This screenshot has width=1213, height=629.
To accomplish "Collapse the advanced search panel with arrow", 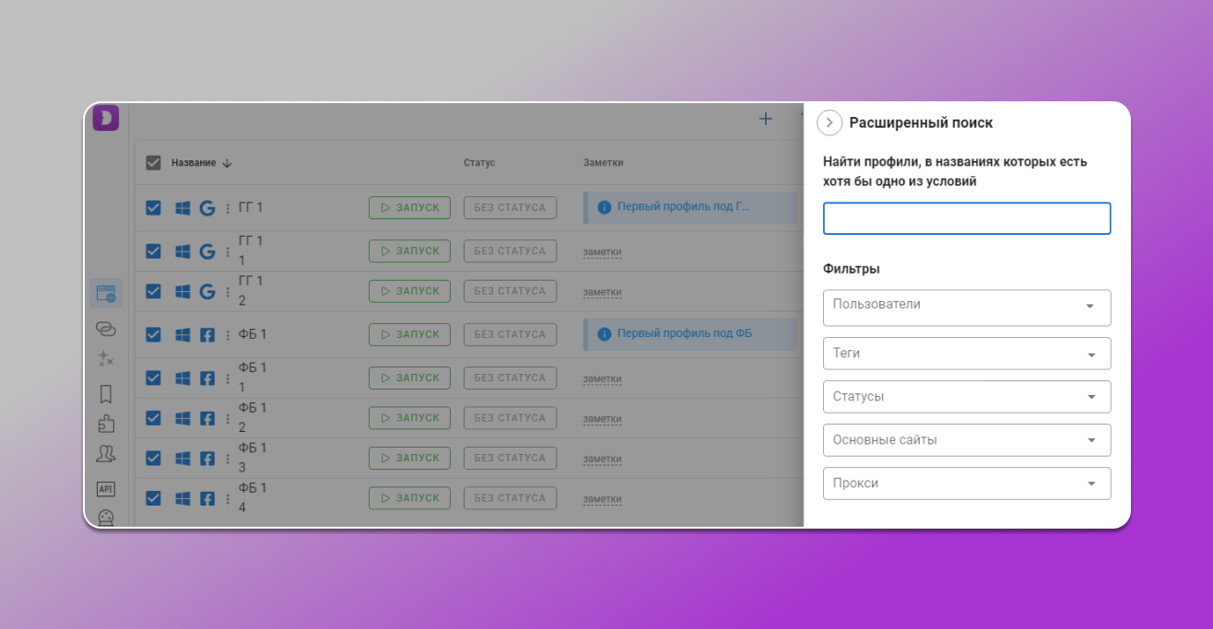I will click(830, 122).
